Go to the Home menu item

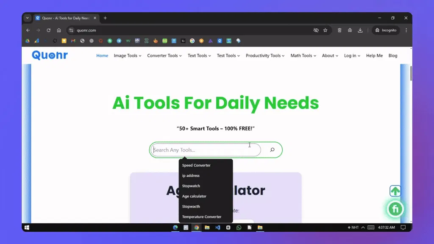coord(102,55)
